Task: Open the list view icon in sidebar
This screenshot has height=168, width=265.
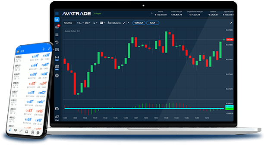Action: click(57, 35)
